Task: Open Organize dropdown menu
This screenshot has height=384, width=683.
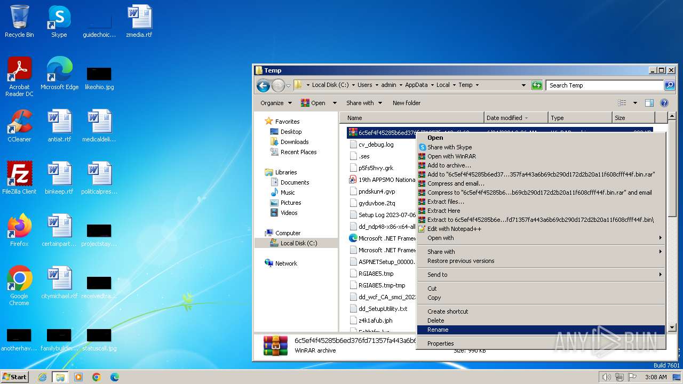Action: point(276,103)
